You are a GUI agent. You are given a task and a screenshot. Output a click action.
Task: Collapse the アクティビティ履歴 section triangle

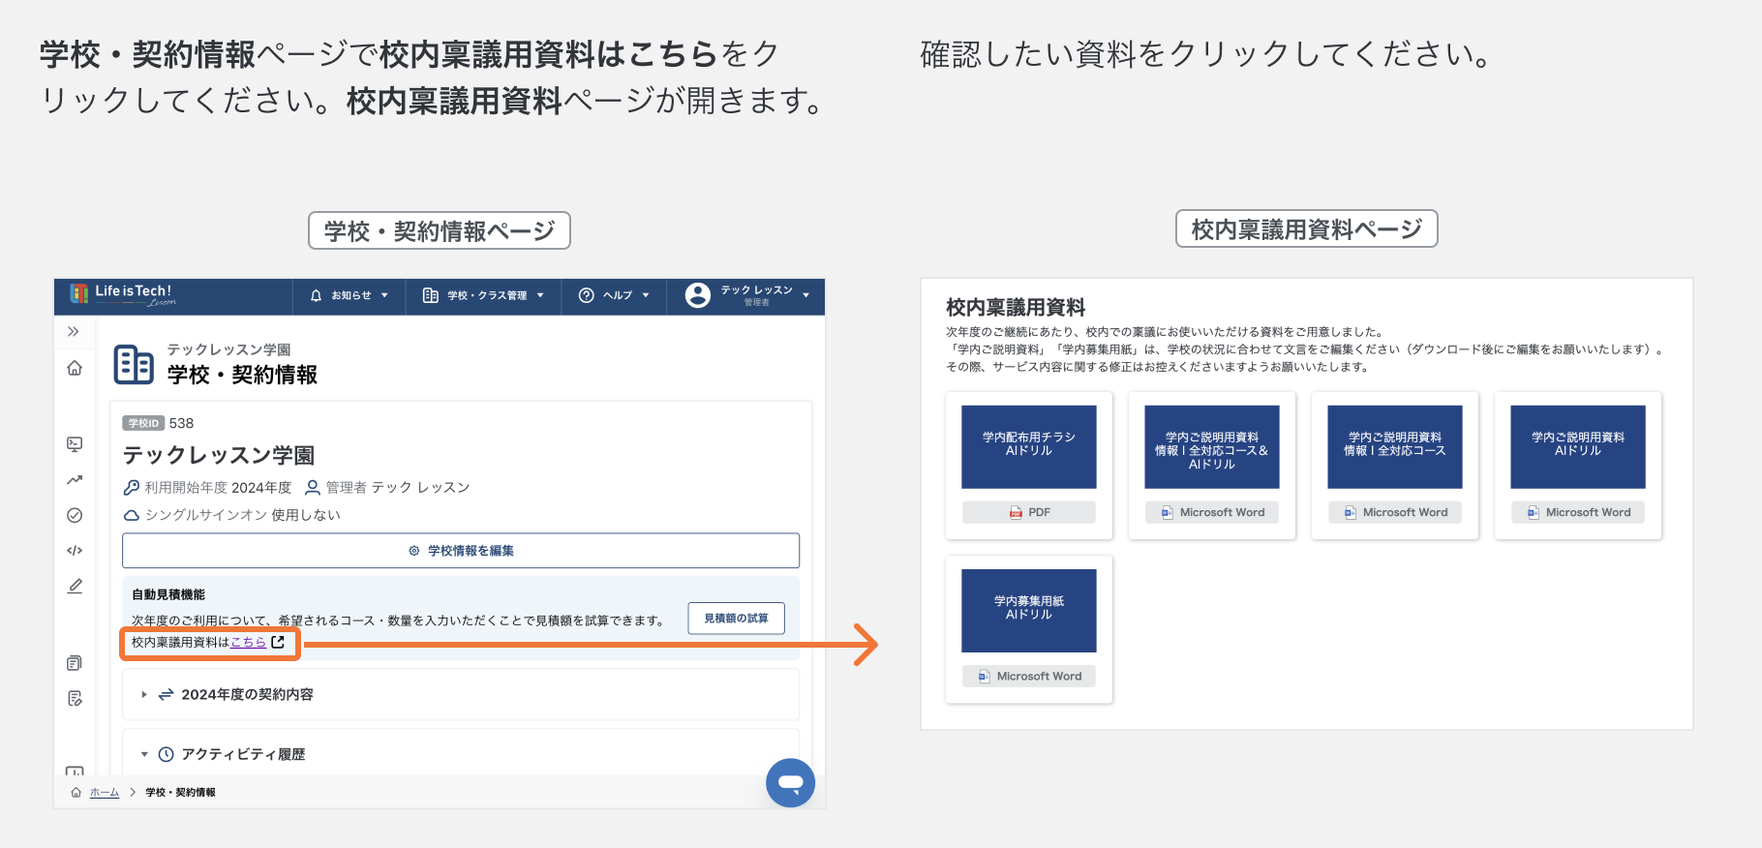pyautogui.click(x=143, y=754)
